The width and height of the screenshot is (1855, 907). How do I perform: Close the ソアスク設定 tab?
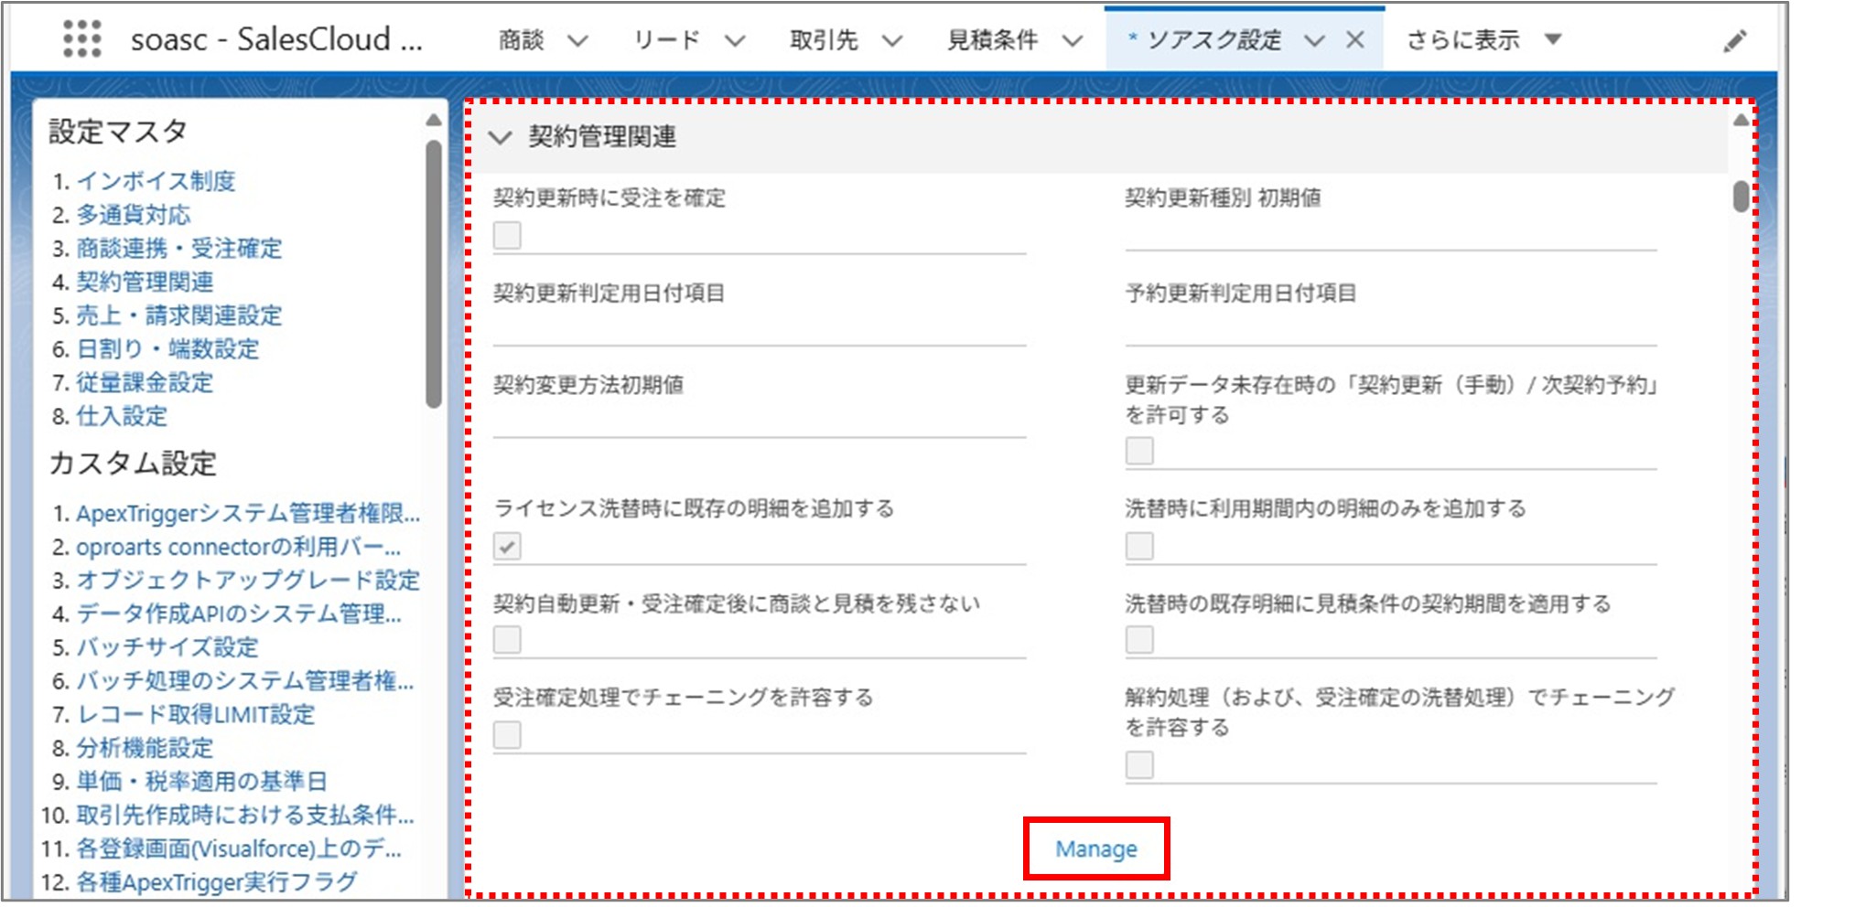1354,39
